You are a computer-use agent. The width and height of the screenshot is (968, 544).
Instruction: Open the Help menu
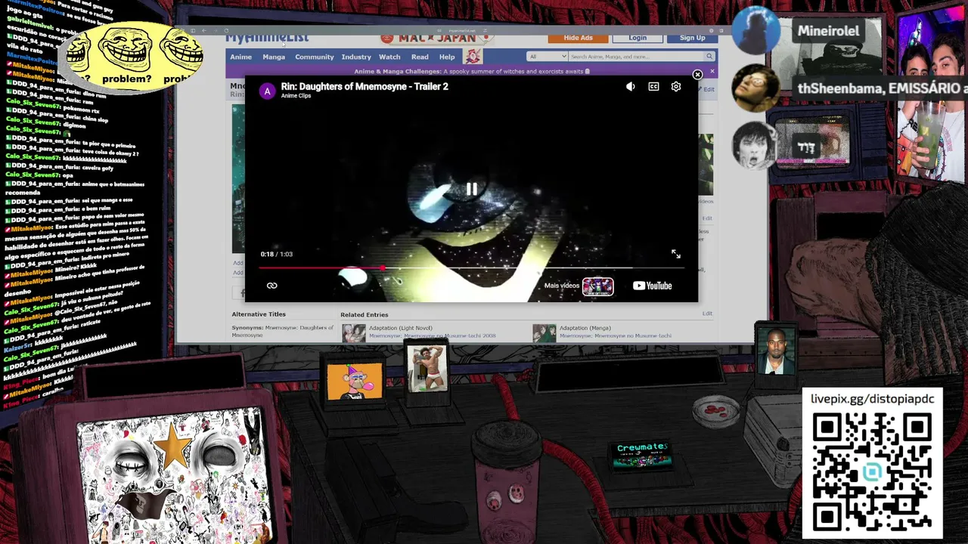click(447, 57)
